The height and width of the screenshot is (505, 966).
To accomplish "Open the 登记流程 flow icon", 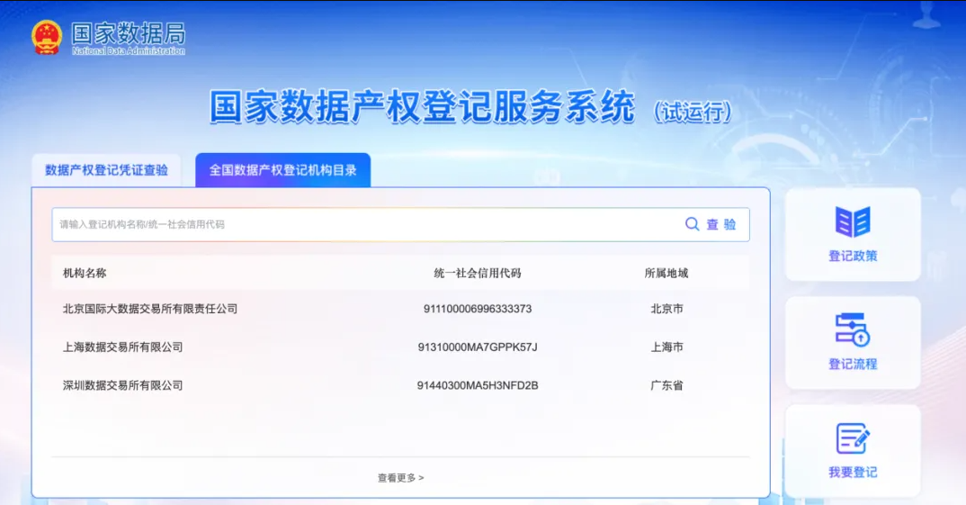I will coord(853,329).
